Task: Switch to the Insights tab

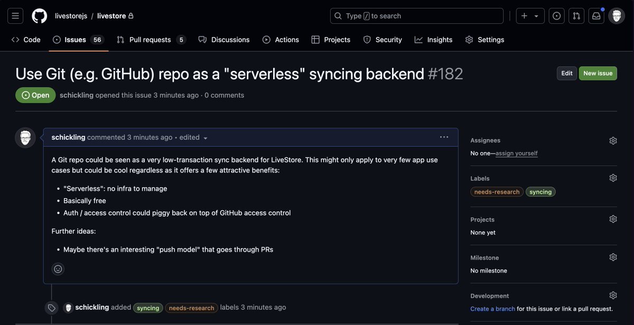Action: point(434,40)
